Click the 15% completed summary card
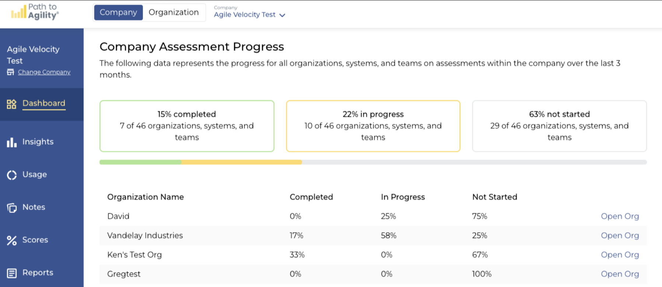The height and width of the screenshot is (287, 662). point(187,126)
